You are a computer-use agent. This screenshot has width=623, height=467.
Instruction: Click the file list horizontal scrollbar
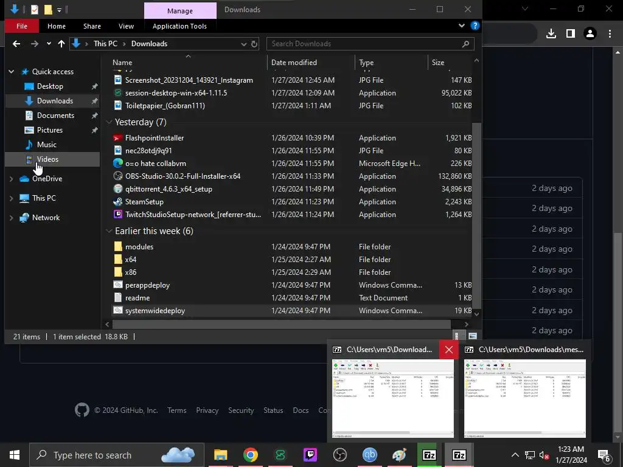(282, 325)
